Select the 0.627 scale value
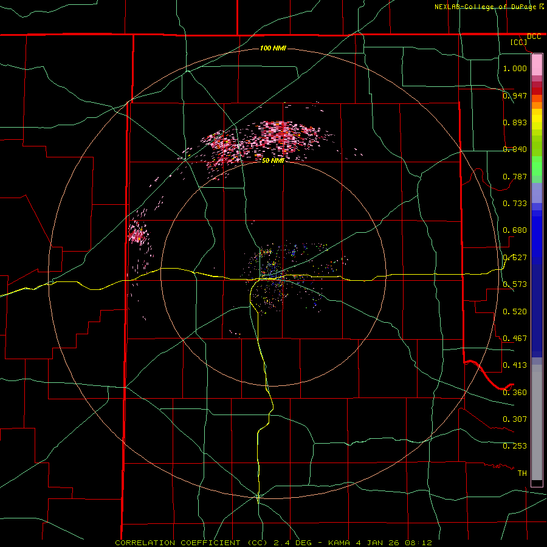Viewport: 547px width, 547px height. (x=515, y=257)
